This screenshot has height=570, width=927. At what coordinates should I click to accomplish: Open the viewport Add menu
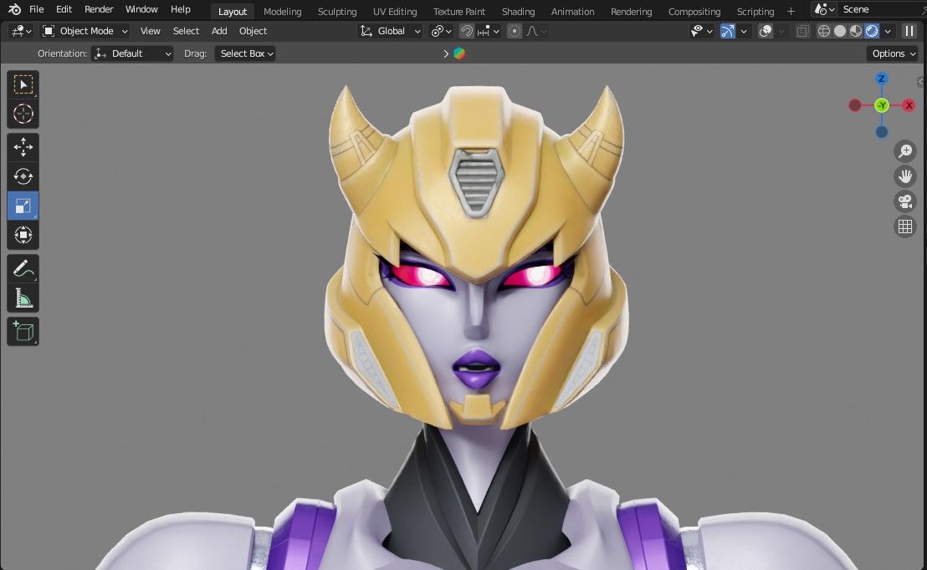click(x=219, y=31)
